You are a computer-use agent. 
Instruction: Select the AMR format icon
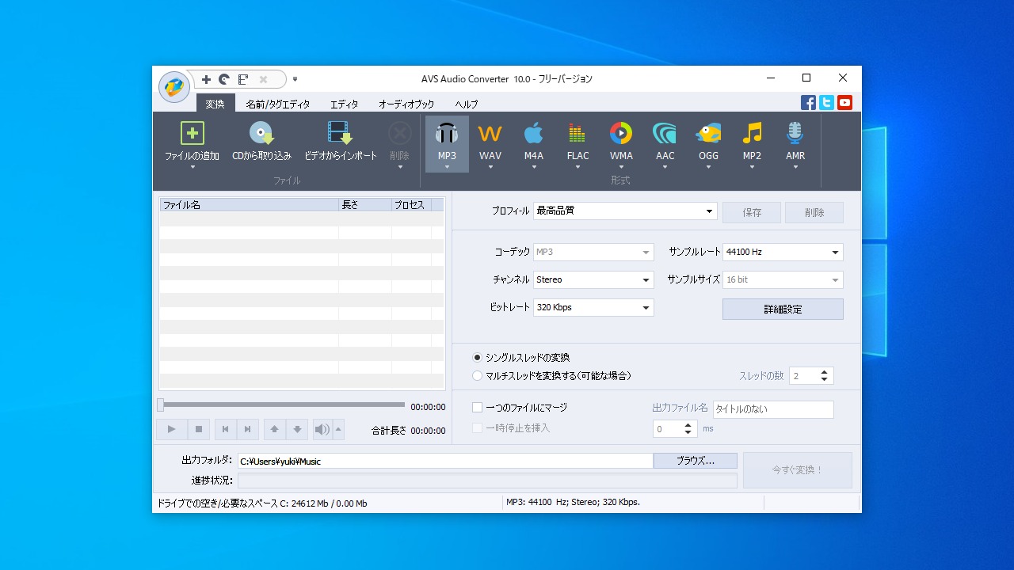[795, 133]
